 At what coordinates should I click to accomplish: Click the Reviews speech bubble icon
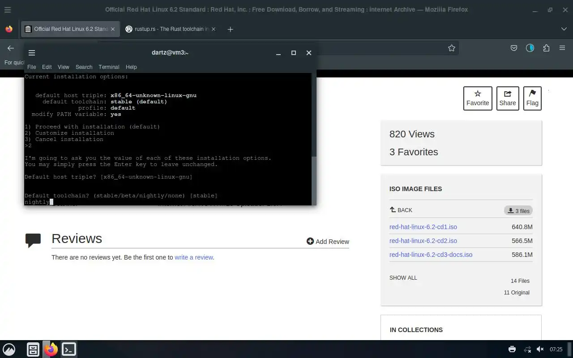[x=34, y=240]
